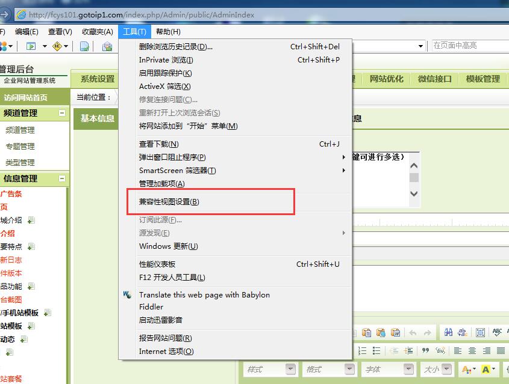This screenshot has width=509, height=384.
Task: Click the 访问网站首页 link
Action: click(x=25, y=97)
